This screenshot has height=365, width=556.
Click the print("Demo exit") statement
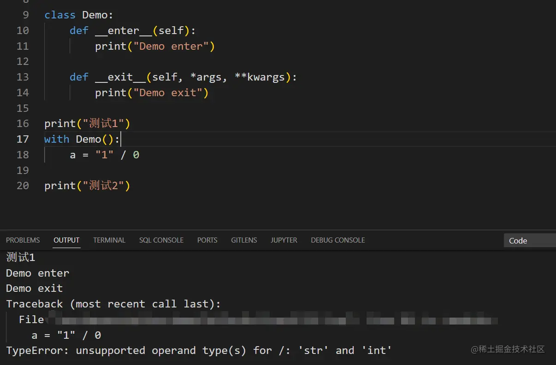pyautogui.click(x=152, y=93)
